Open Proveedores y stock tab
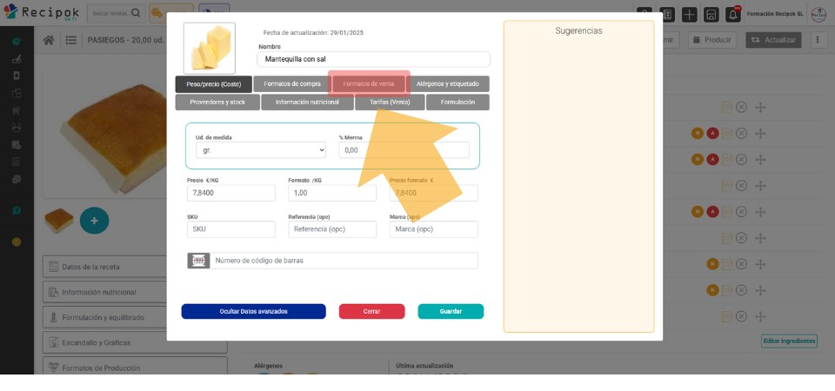The height and width of the screenshot is (391, 835). point(217,103)
